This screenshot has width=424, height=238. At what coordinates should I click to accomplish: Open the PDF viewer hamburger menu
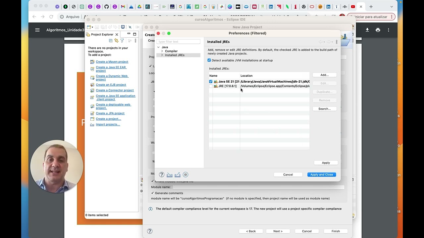tap(37, 30)
